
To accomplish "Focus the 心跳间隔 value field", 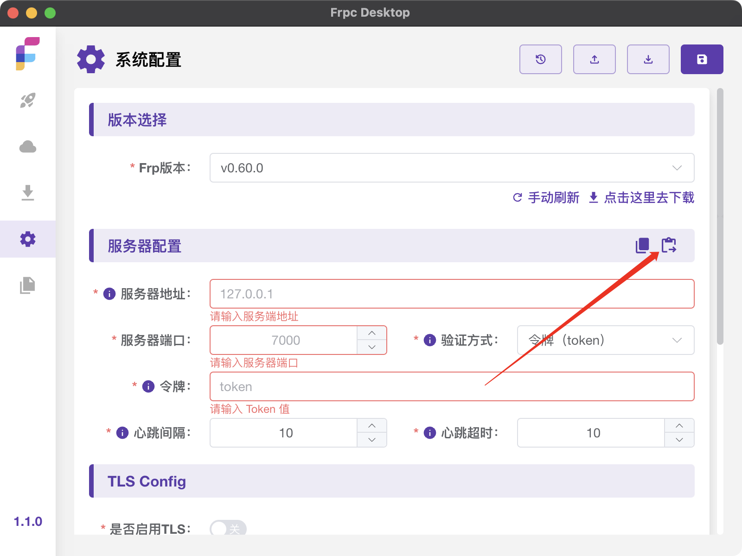I will tap(284, 433).
